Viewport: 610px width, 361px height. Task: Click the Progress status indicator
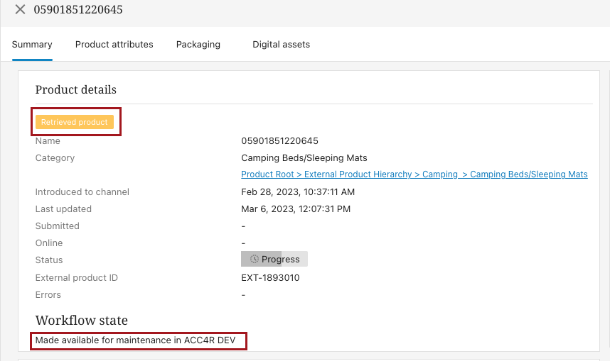(274, 260)
